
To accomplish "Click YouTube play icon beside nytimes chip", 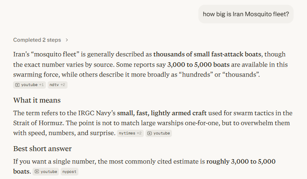I will tap(149, 133).
